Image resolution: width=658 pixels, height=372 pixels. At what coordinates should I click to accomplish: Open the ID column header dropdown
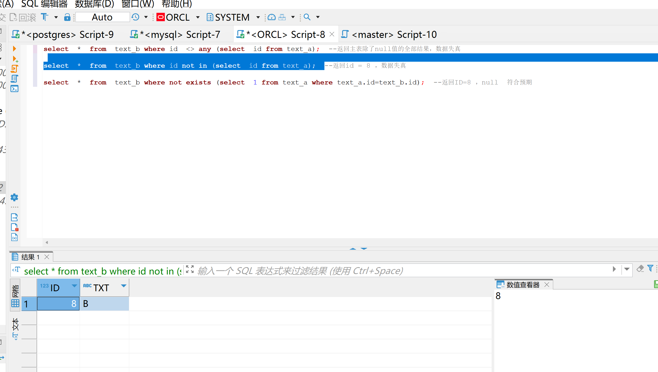tap(74, 286)
